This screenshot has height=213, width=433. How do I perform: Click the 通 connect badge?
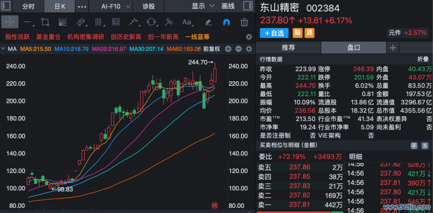click(310, 33)
